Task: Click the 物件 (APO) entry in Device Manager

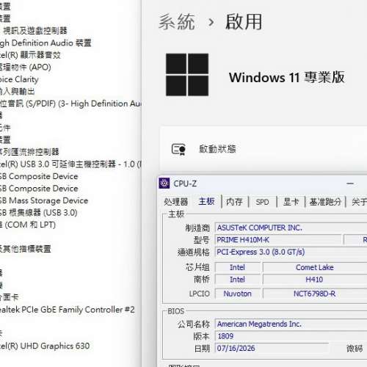Action: coord(26,68)
